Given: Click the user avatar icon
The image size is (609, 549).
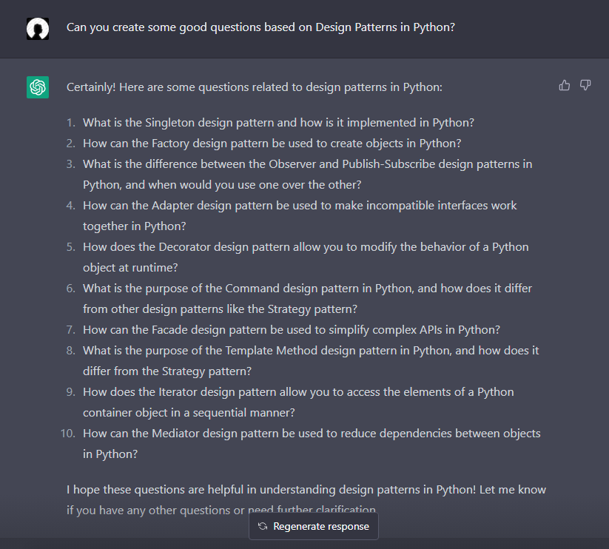Looking at the screenshot, I should 38,29.
